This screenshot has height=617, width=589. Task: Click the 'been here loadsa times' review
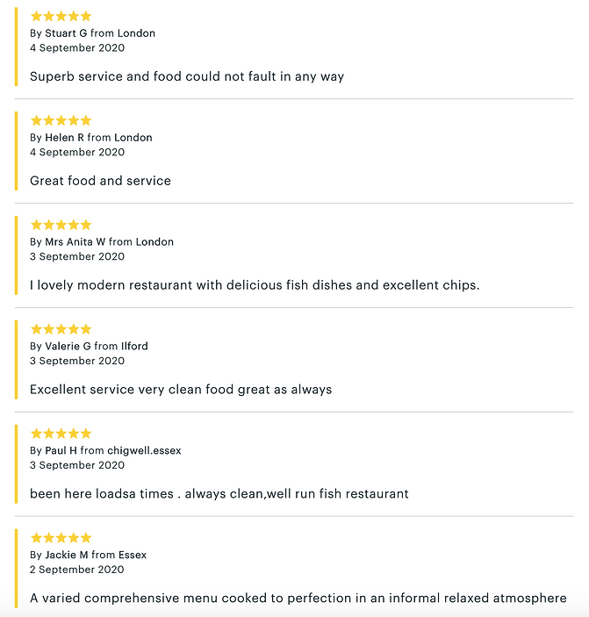[x=219, y=493]
